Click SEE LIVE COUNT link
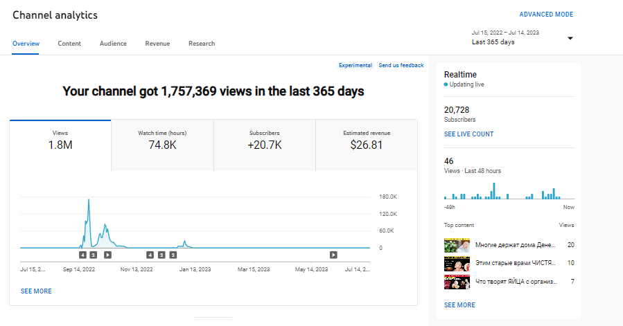 (x=468, y=134)
